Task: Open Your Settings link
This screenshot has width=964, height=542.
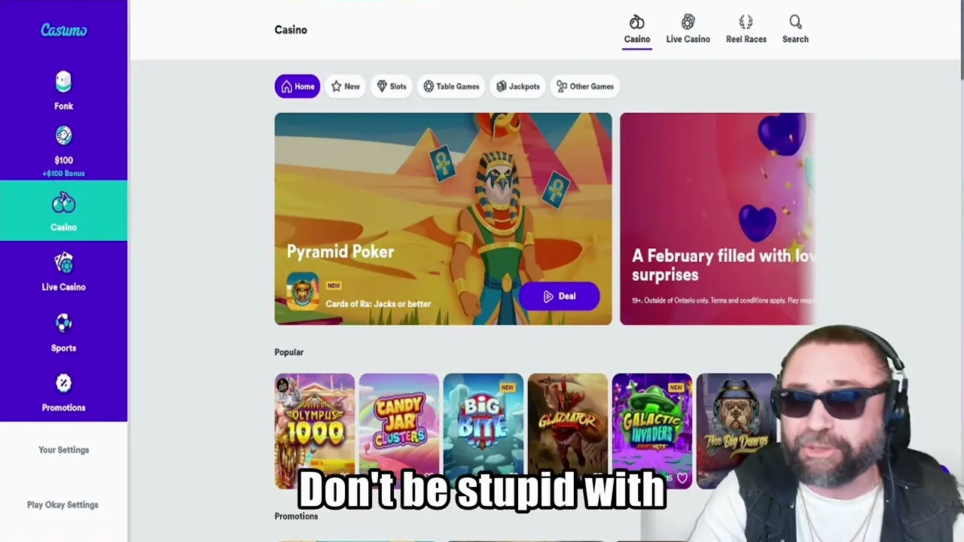Action: pyautogui.click(x=63, y=450)
